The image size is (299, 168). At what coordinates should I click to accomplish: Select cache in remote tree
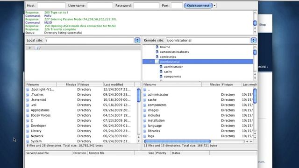pyautogui.click(x=168, y=71)
